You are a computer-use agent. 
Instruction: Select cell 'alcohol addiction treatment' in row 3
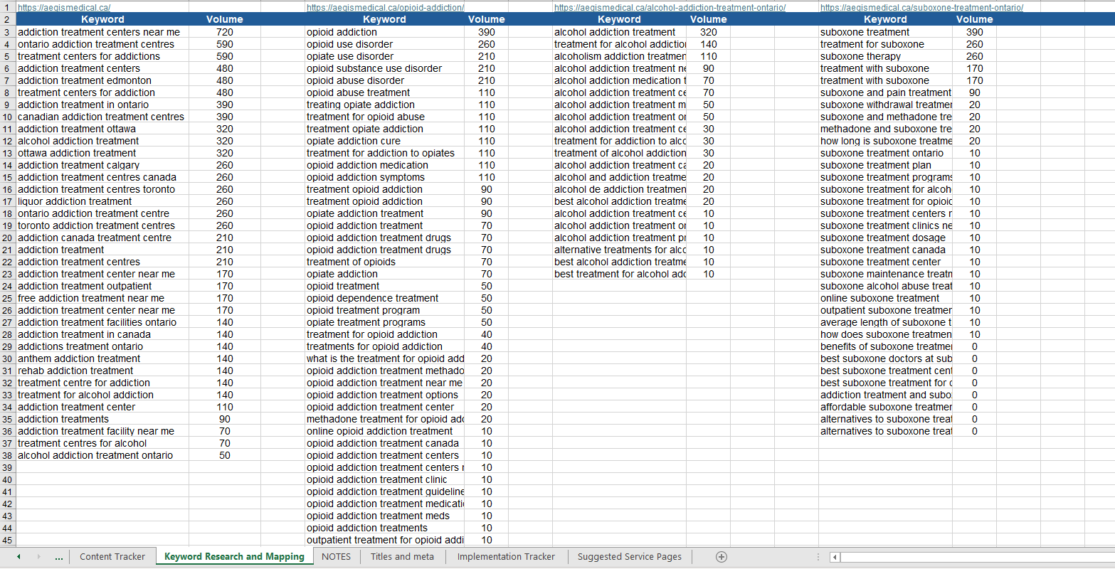point(619,32)
